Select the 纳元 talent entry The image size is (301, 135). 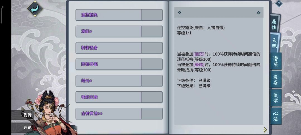(119, 81)
